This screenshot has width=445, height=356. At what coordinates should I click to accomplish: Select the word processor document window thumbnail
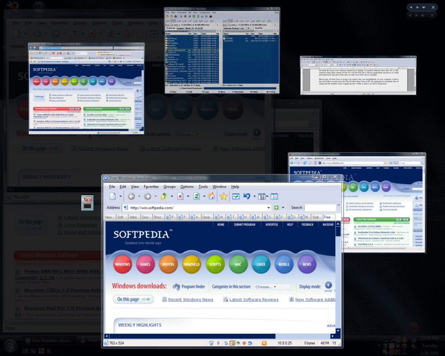[x=358, y=75]
